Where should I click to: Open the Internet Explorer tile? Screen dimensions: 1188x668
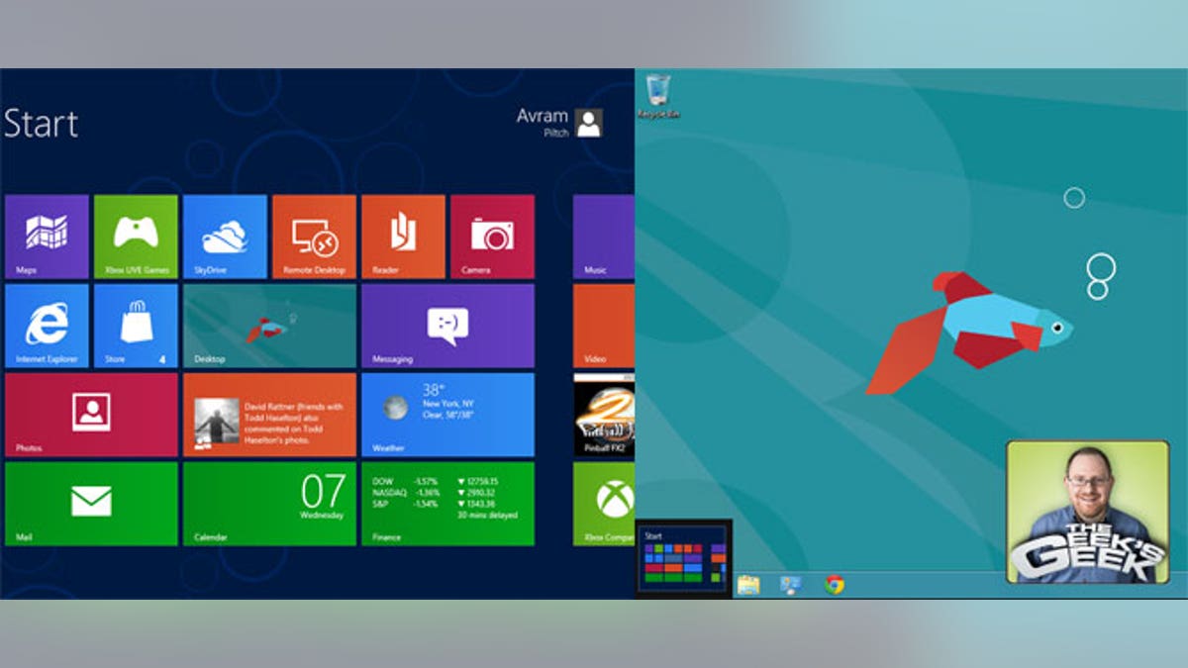pyautogui.click(x=47, y=326)
